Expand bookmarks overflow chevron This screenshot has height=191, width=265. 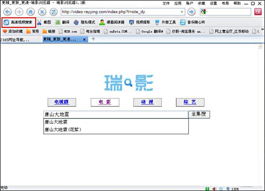point(263,29)
